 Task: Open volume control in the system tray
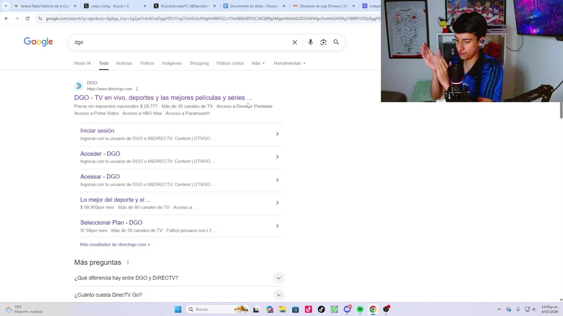click(534, 309)
